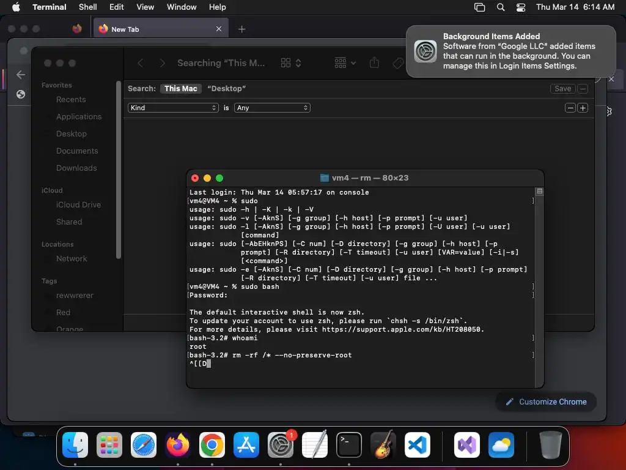Close the New Tab browser tab
626x470 pixels.
[x=219, y=29]
